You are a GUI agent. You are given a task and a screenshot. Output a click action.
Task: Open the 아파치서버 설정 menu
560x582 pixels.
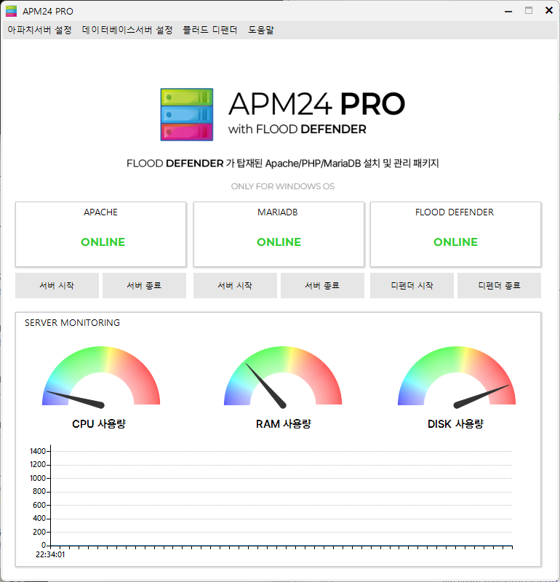click(x=39, y=30)
